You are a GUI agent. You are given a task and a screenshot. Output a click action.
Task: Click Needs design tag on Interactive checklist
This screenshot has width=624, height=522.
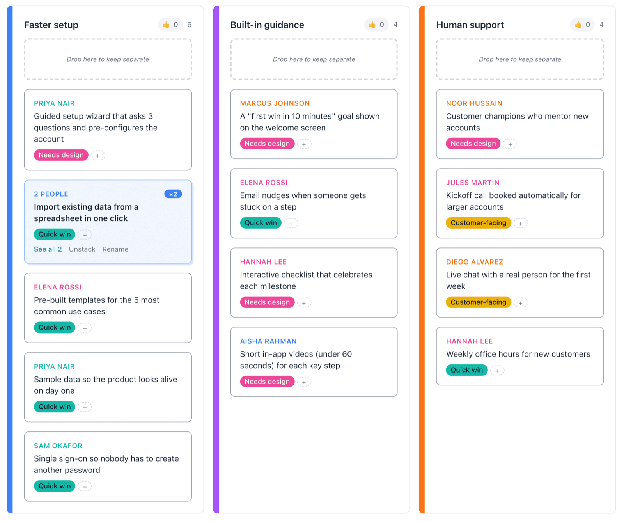click(267, 302)
